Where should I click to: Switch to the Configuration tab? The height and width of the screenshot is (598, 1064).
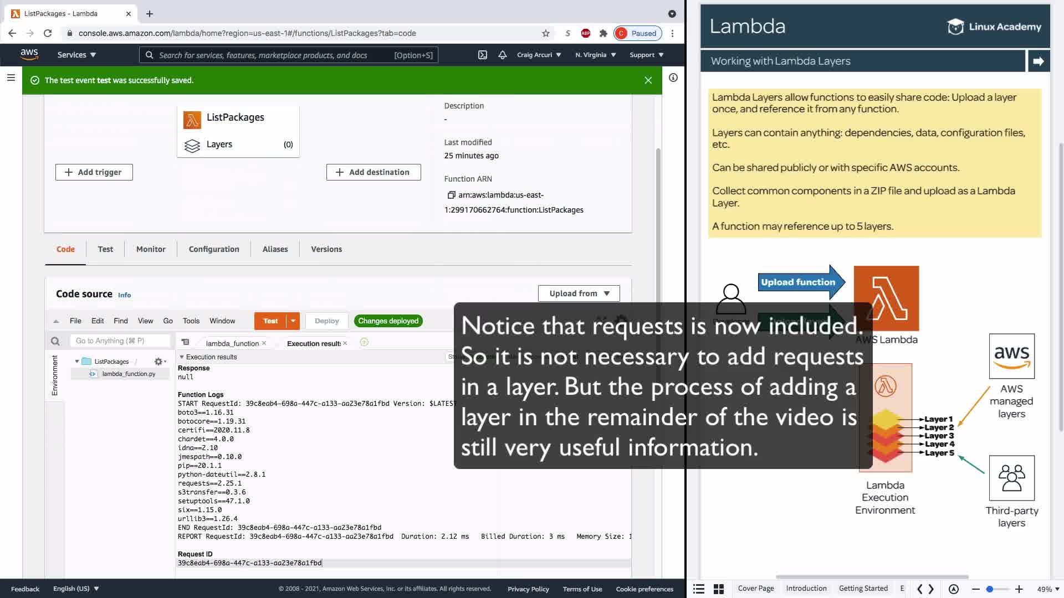[214, 249]
